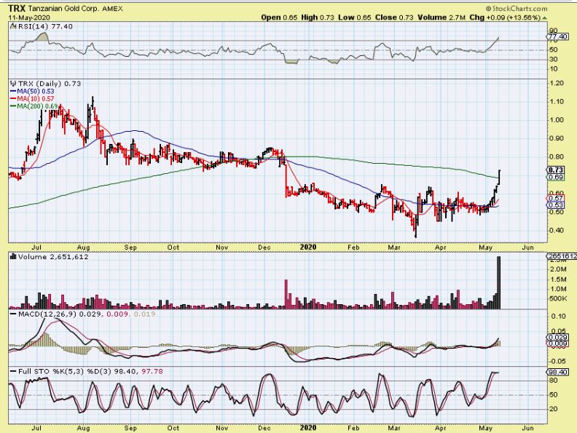577x433 pixels.
Task: Click the TRX ticker symbol in header
Action: tap(17, 8)
